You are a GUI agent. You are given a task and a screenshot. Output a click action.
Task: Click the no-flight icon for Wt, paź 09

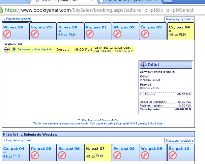pyautogui.click(x=145, y=155)
